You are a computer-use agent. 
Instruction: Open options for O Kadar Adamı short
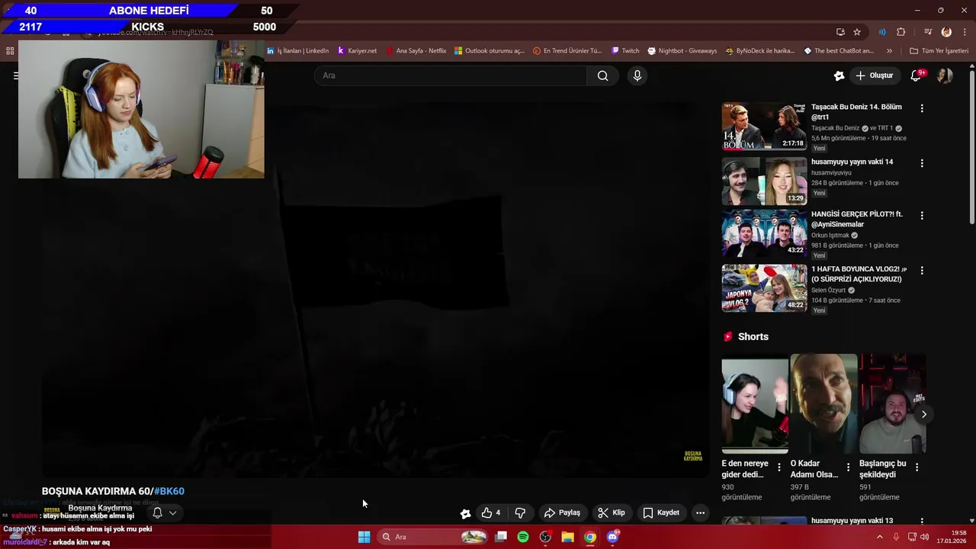(848, 467)
